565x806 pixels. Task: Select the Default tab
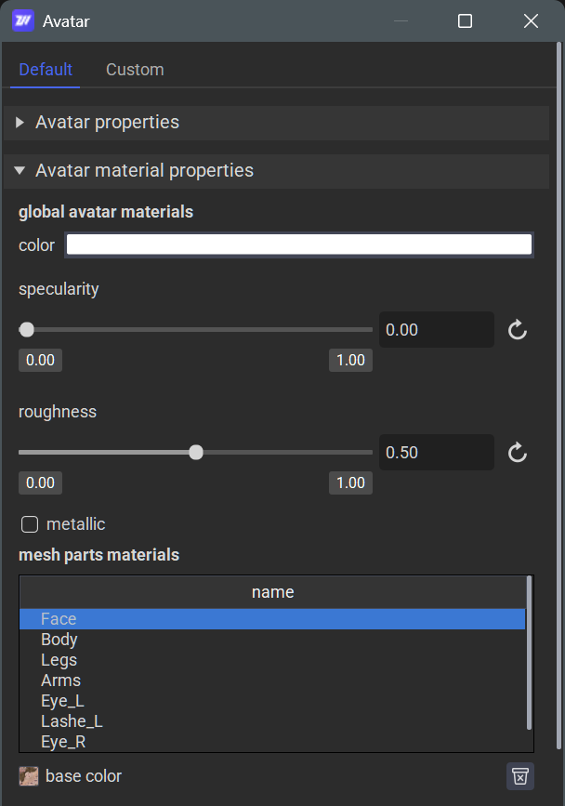tap(45, 69)
